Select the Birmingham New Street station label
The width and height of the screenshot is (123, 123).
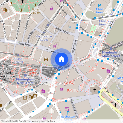pyautogui.click(x=25, y=81)
